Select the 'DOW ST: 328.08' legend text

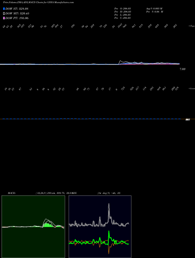(17, 9)
